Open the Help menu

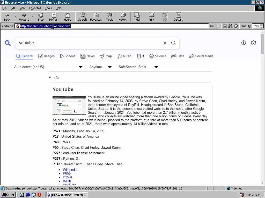58,8
